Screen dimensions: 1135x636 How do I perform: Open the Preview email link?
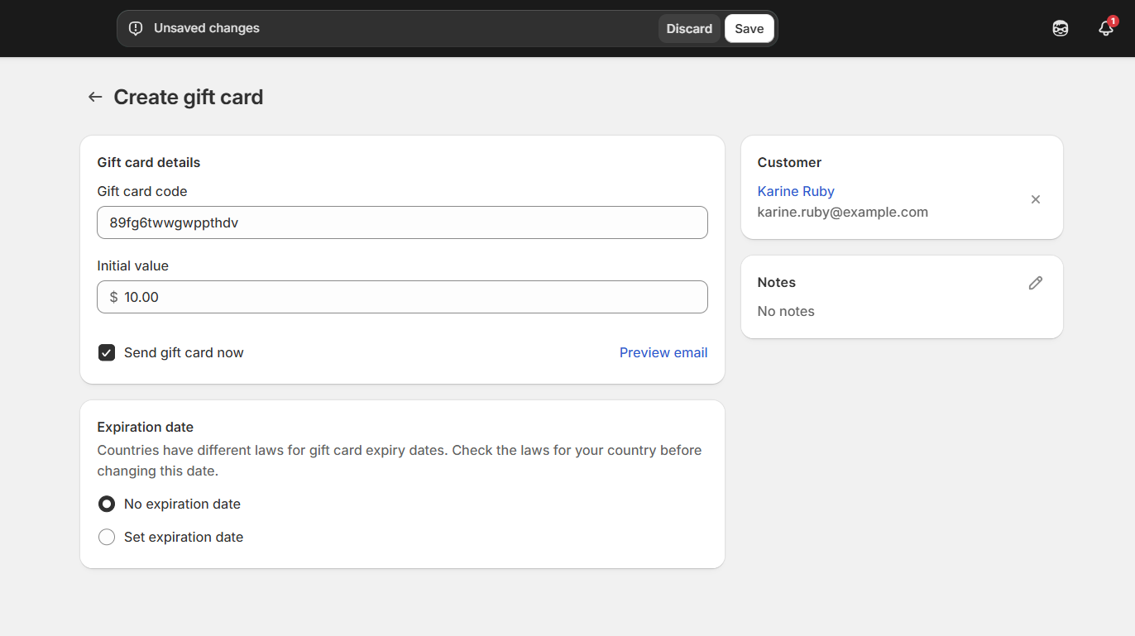coord(663,352)
